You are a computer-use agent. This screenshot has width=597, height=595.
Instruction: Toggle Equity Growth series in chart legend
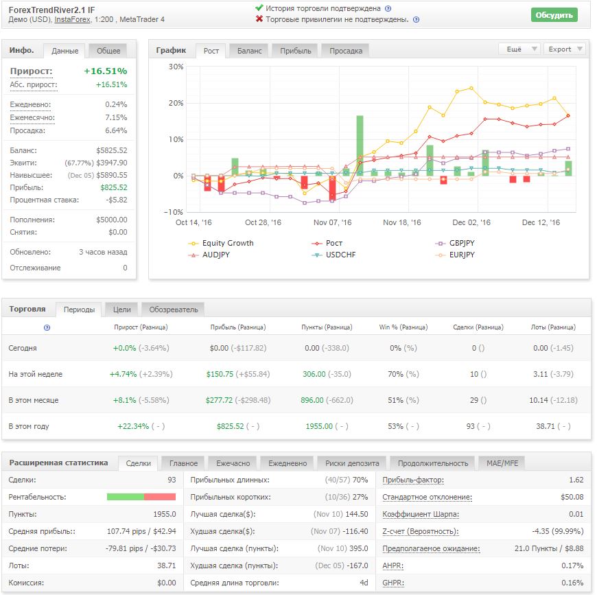pyautogui.click(x=221, y=243)
